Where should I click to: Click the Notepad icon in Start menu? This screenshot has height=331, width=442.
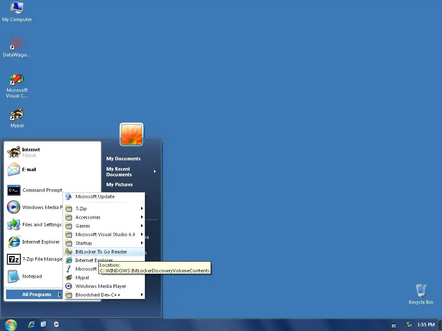(x=13, y=276)
